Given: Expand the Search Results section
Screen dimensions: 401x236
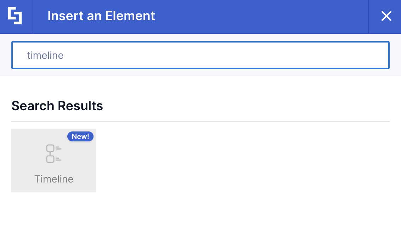Looking at the screenshot, I should [x=57, y=106].
